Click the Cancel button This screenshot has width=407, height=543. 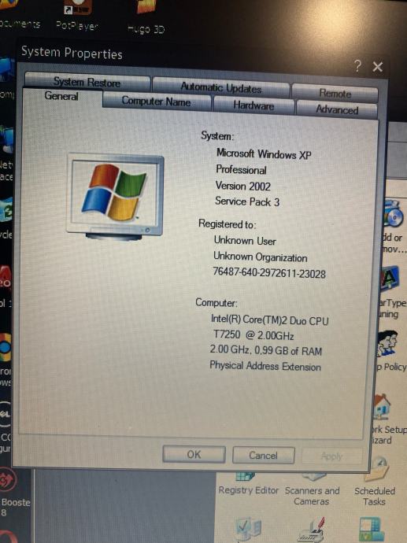click(x=263, y=455)
